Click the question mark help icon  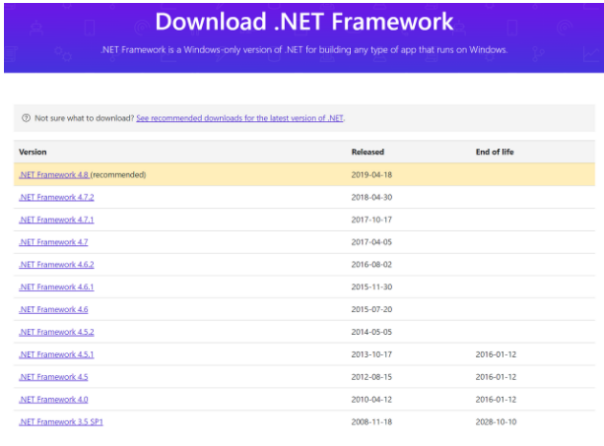tap(26, 118)
